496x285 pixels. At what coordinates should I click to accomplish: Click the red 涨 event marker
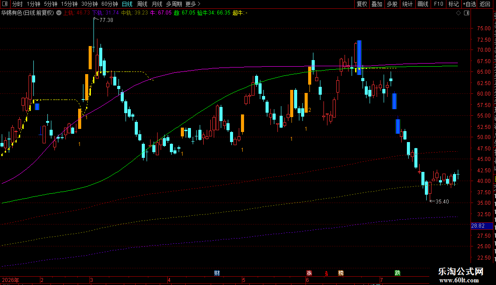(309, 273)
